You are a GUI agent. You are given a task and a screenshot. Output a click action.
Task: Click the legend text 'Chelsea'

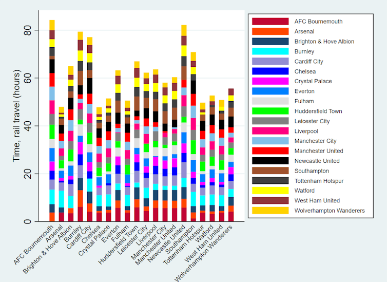tap(305, 71)
